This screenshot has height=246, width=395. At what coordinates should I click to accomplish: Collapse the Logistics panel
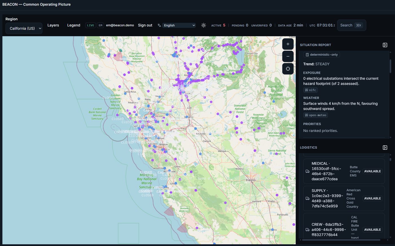385,147
